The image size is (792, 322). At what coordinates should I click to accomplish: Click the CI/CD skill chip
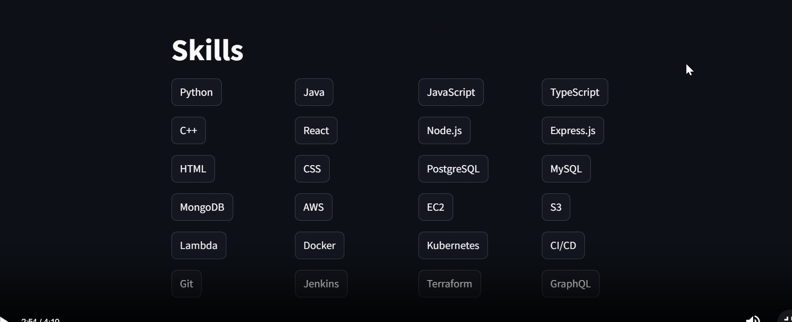point(563,245)
